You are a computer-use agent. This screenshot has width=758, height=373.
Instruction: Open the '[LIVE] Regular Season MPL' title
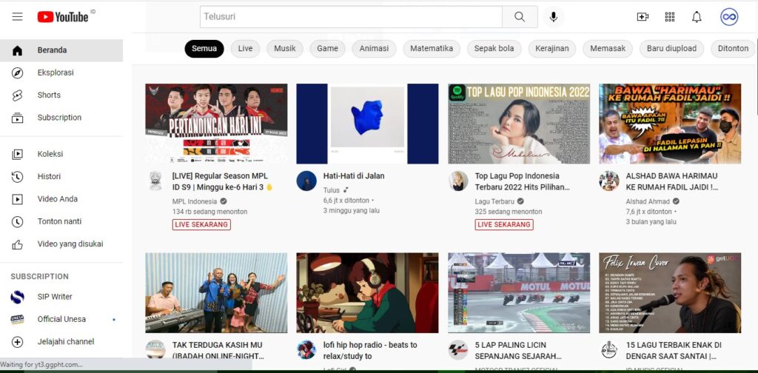click(222, 181)
